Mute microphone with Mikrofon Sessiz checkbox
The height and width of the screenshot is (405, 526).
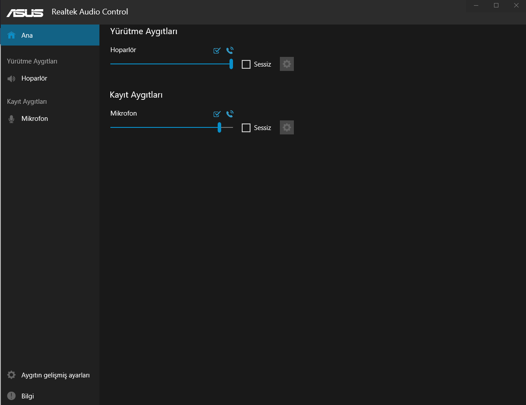pyautogui.click(x=246, y=128)
